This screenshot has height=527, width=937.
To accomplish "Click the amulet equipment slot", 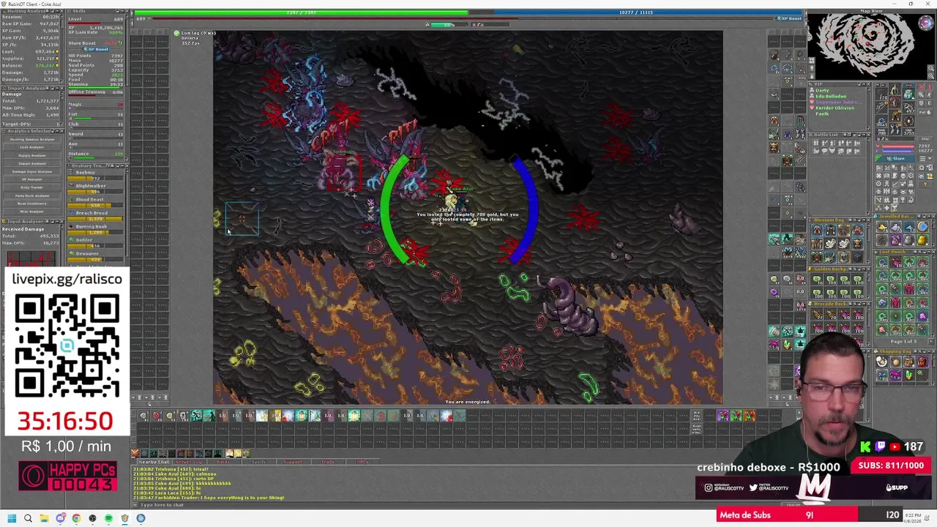I will click(881, 94).
